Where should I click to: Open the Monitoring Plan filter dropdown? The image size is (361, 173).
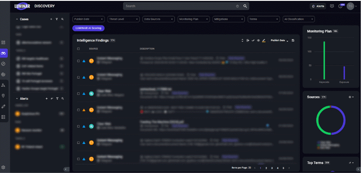click(x=194, y=19)
